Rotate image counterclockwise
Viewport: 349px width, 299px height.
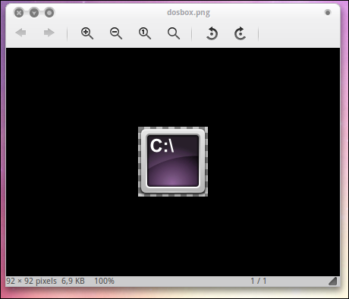pos(212,33)
